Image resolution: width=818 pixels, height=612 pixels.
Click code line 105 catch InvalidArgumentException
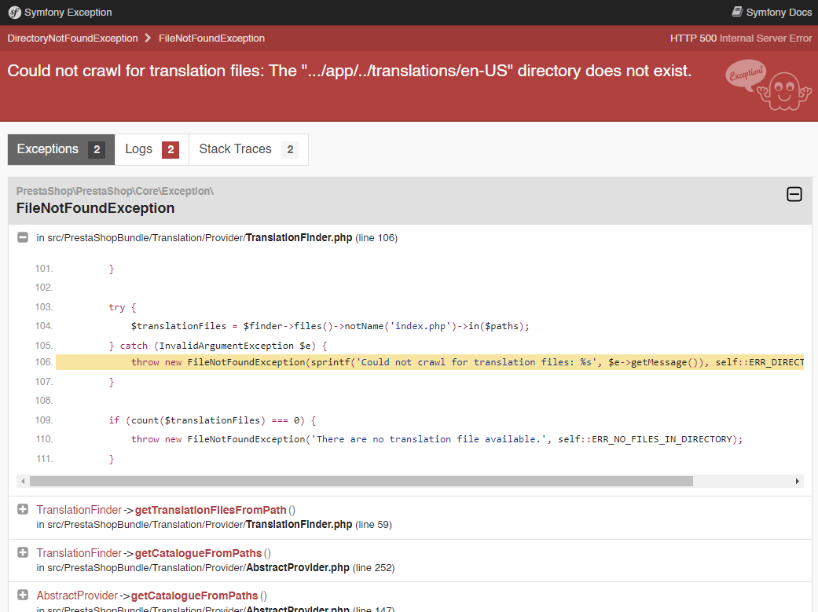click(x=218, y=346)
